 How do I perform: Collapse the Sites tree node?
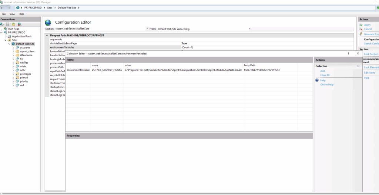[6, 40]
